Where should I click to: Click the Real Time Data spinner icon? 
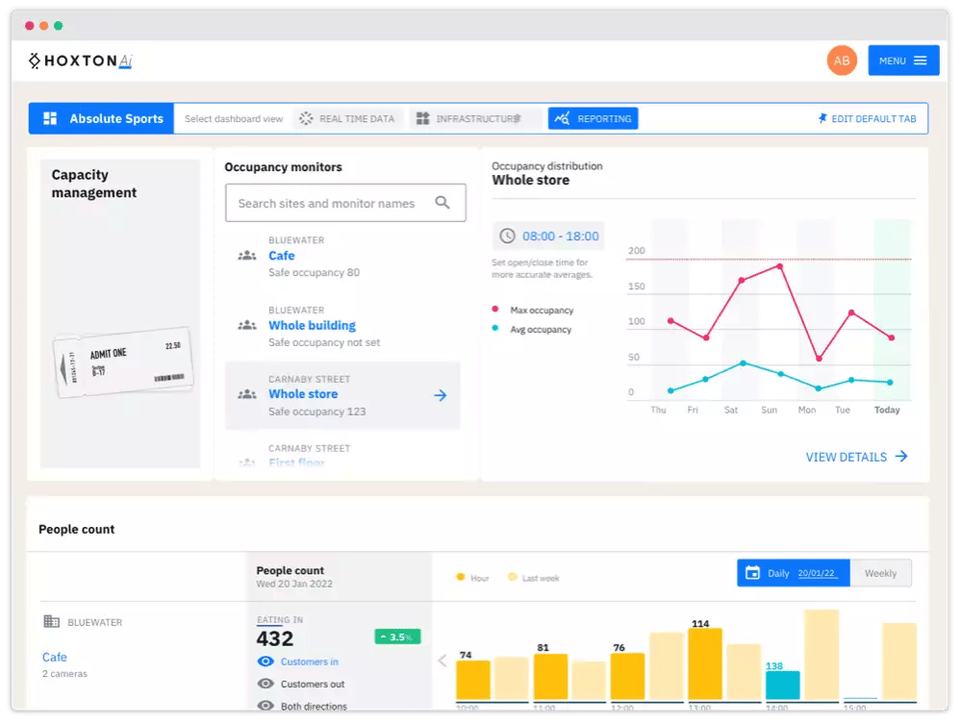pos(306,118)
